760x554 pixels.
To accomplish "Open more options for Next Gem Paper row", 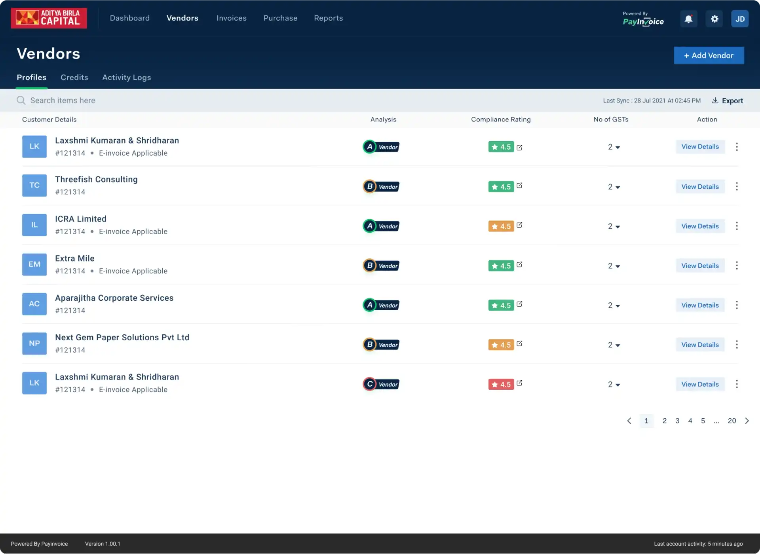I will (737, 345).
